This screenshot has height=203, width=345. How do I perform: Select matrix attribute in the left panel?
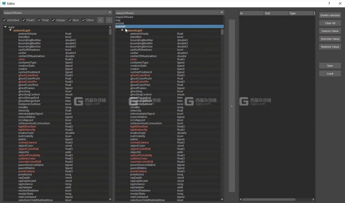point(22,139)
